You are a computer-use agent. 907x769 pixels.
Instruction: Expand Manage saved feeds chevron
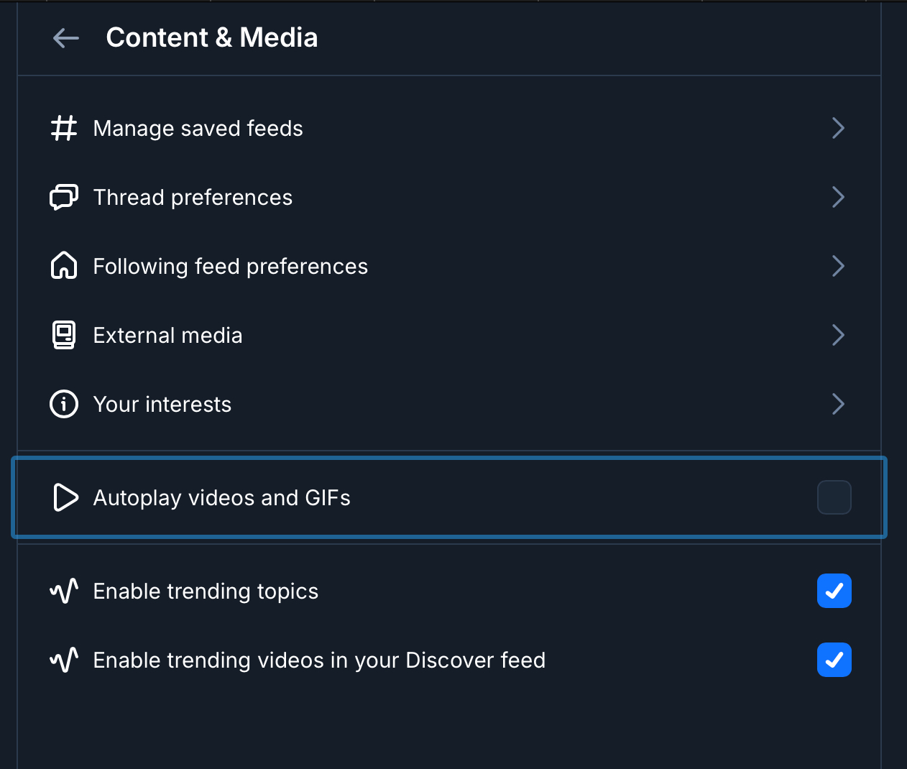(x=838, y=129)
